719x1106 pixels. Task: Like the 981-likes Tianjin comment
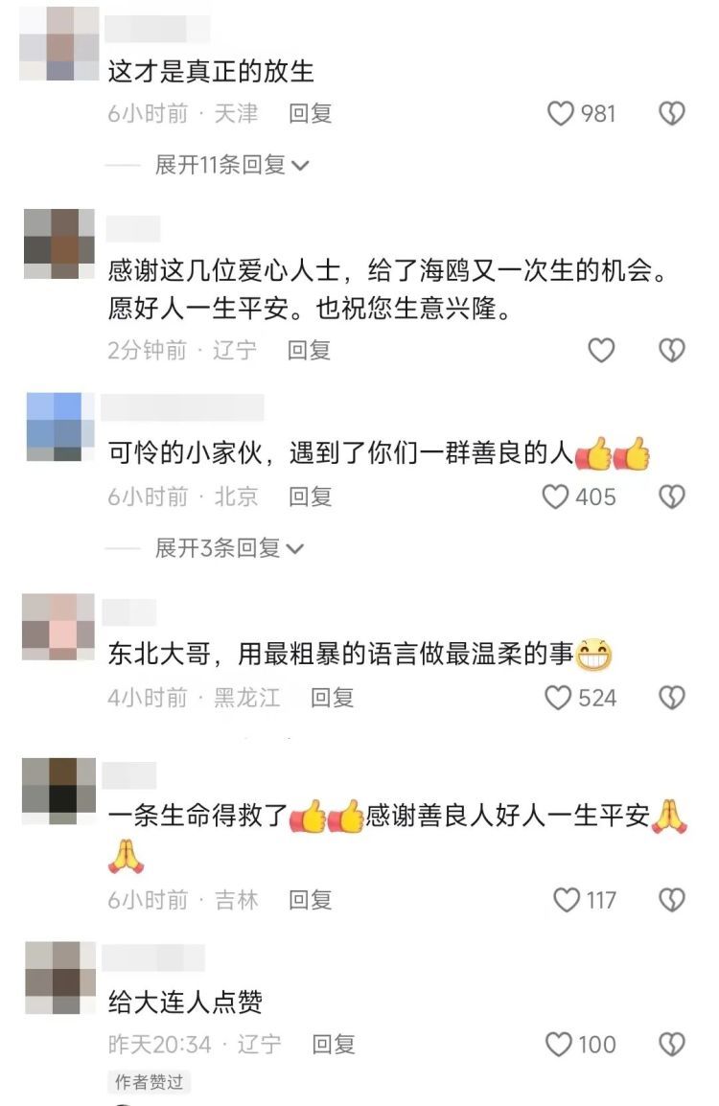(x=561, y=113)
